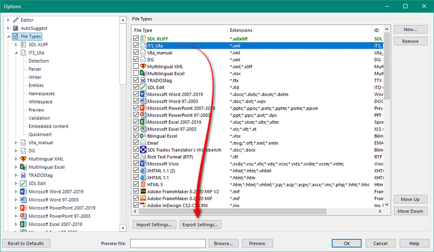Screen dimensions: 434x252
Task: Click the New... button
Action: coord(410,29)
